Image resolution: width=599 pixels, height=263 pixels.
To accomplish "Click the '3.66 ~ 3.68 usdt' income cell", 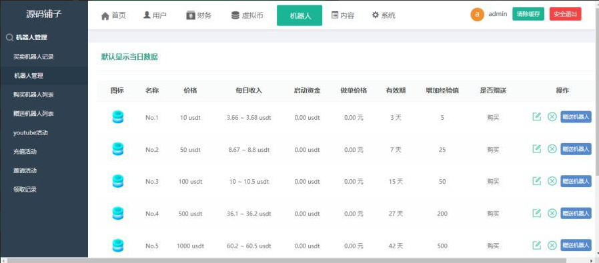I will click(x=249, y=117).
